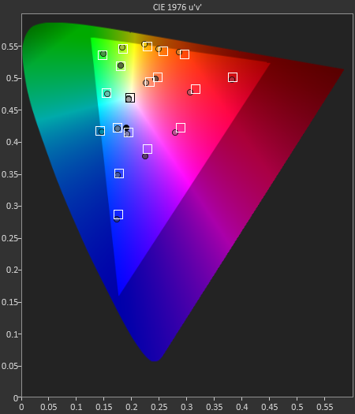This screenshot has height=414, width=355.
Task: Select the green target square near u' 0.18, v' 0.52
Action: pos(121,66)
